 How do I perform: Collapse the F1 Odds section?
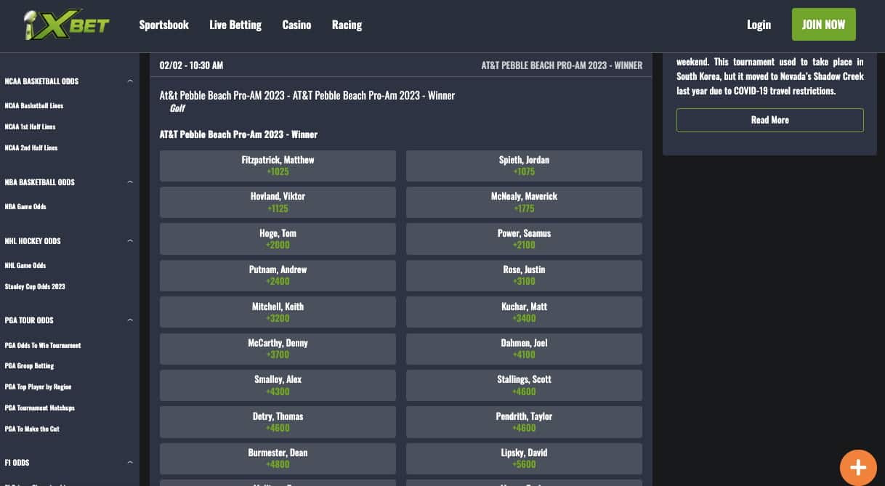pyautogui.click(x=130, y=463)
